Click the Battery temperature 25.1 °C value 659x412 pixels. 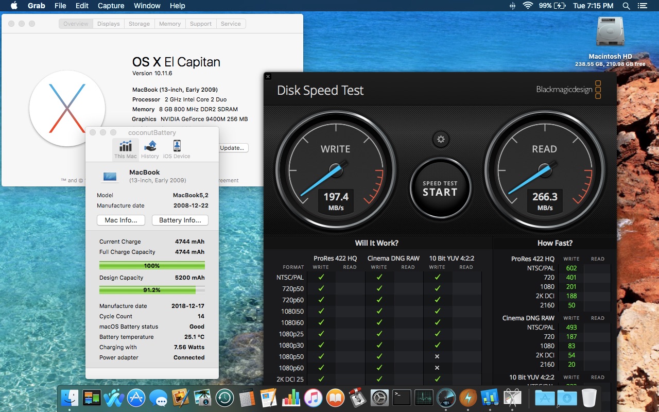(195, 337)
